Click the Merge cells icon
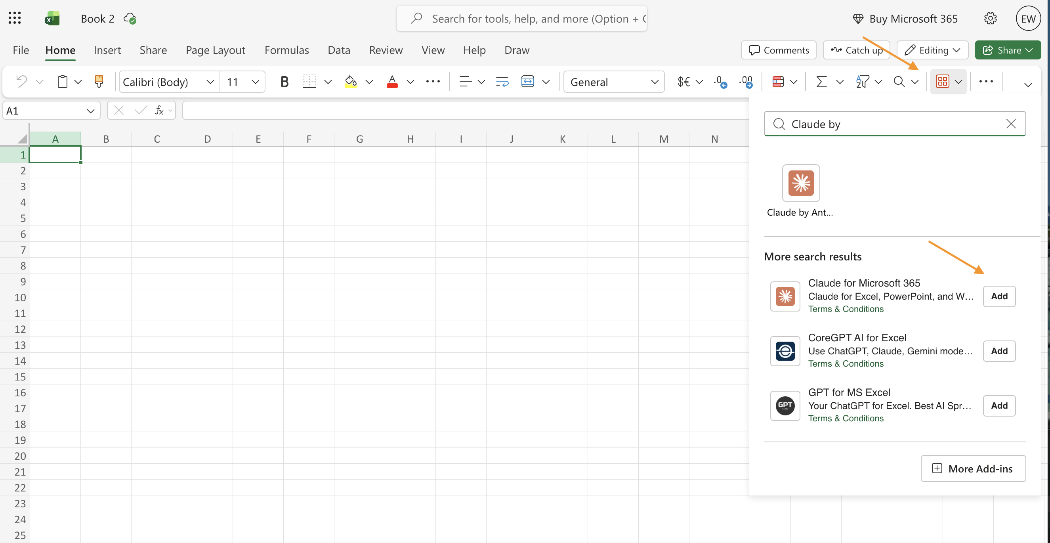1050x543 pixels. [x=527, y=82]
